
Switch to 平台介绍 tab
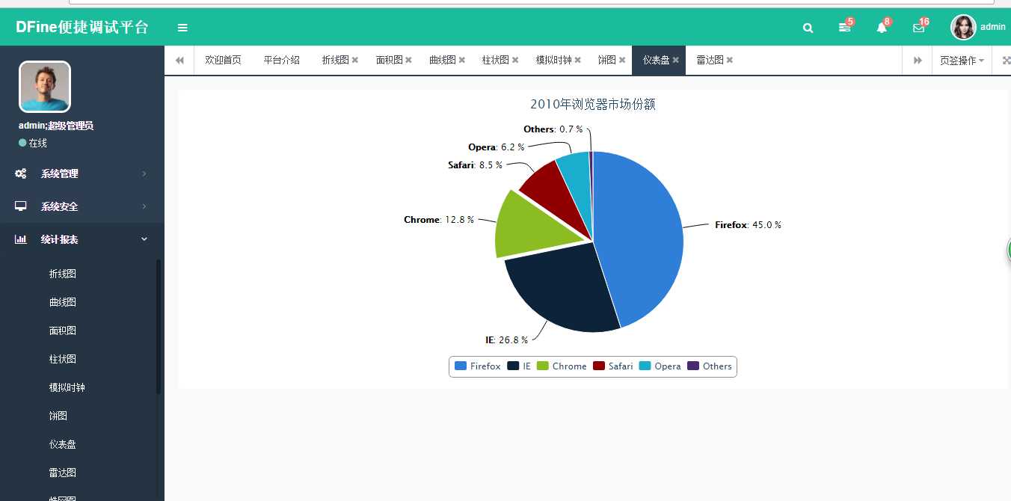coord(281,60)
